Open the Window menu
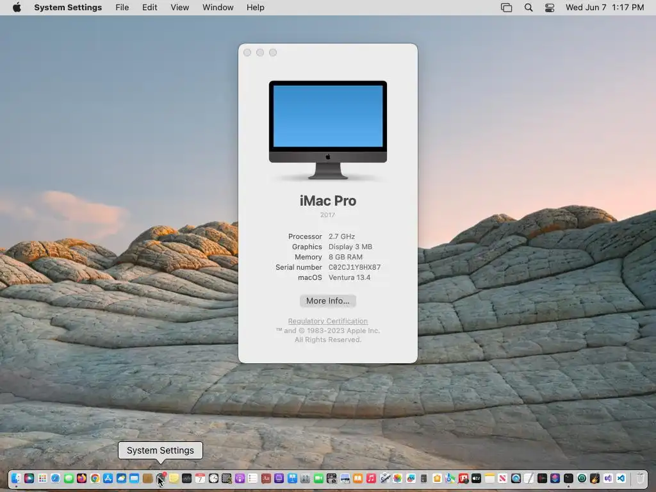 click(x=218, y=8)
